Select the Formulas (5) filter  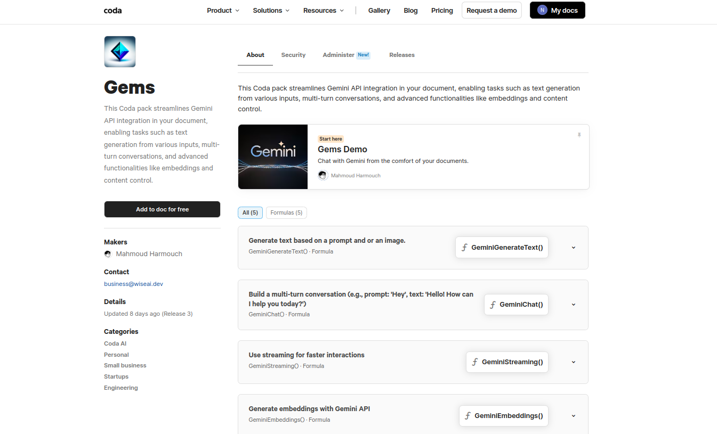[286, 212]
